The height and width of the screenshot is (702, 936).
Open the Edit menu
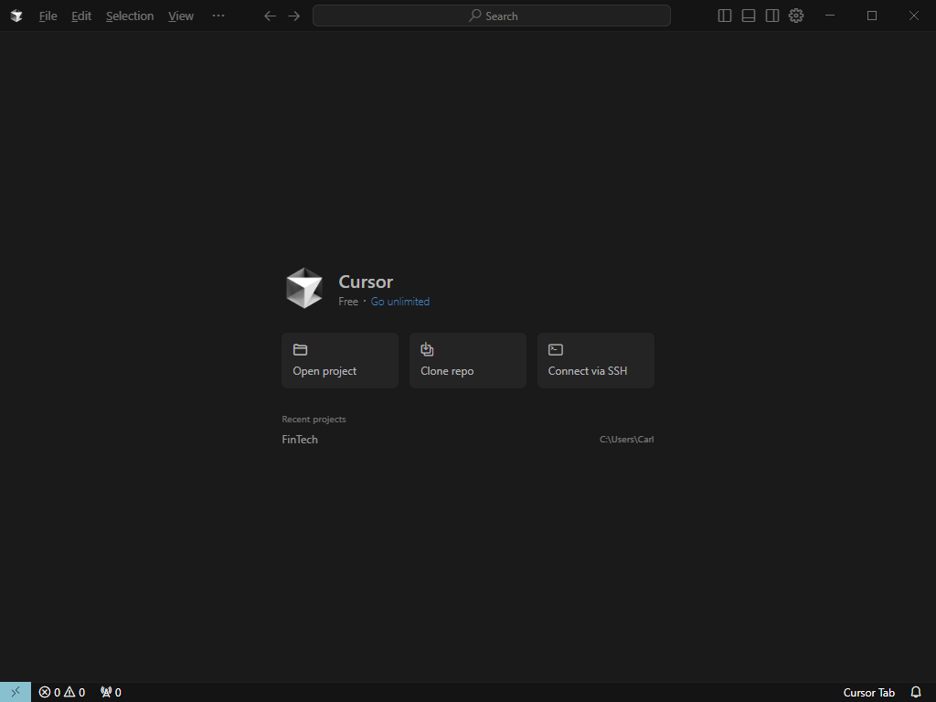click(81, 16)
